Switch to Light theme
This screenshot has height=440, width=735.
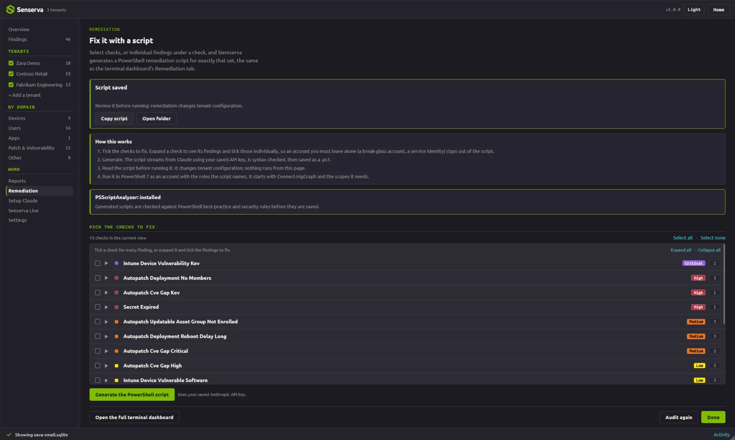[694, 10]
